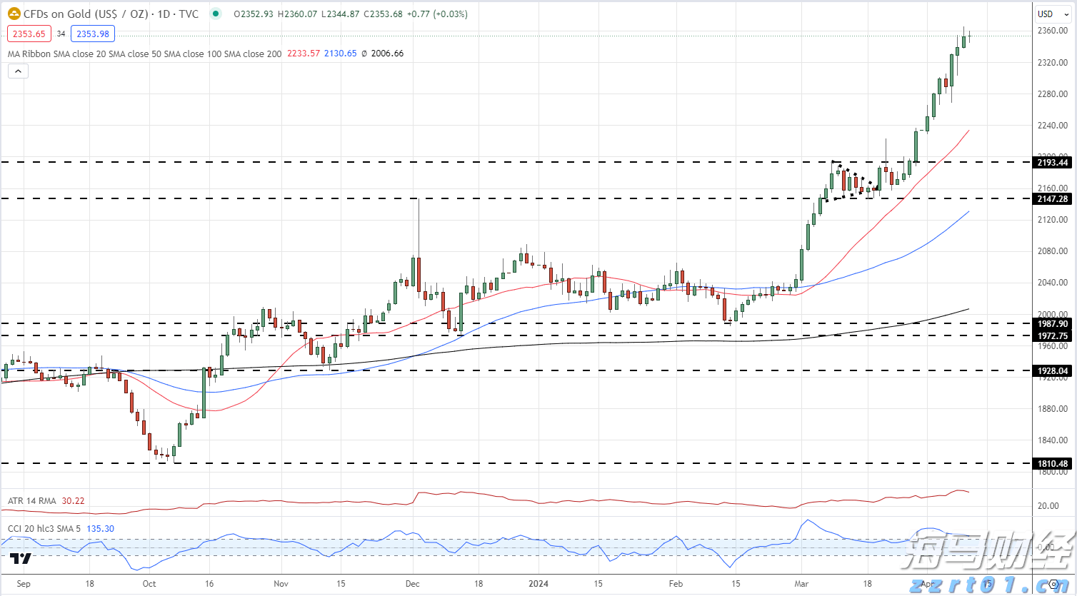Collapse the indicator legend with the chevron
The width and height of the screenshot is (1077, 596).
(18, 71)
